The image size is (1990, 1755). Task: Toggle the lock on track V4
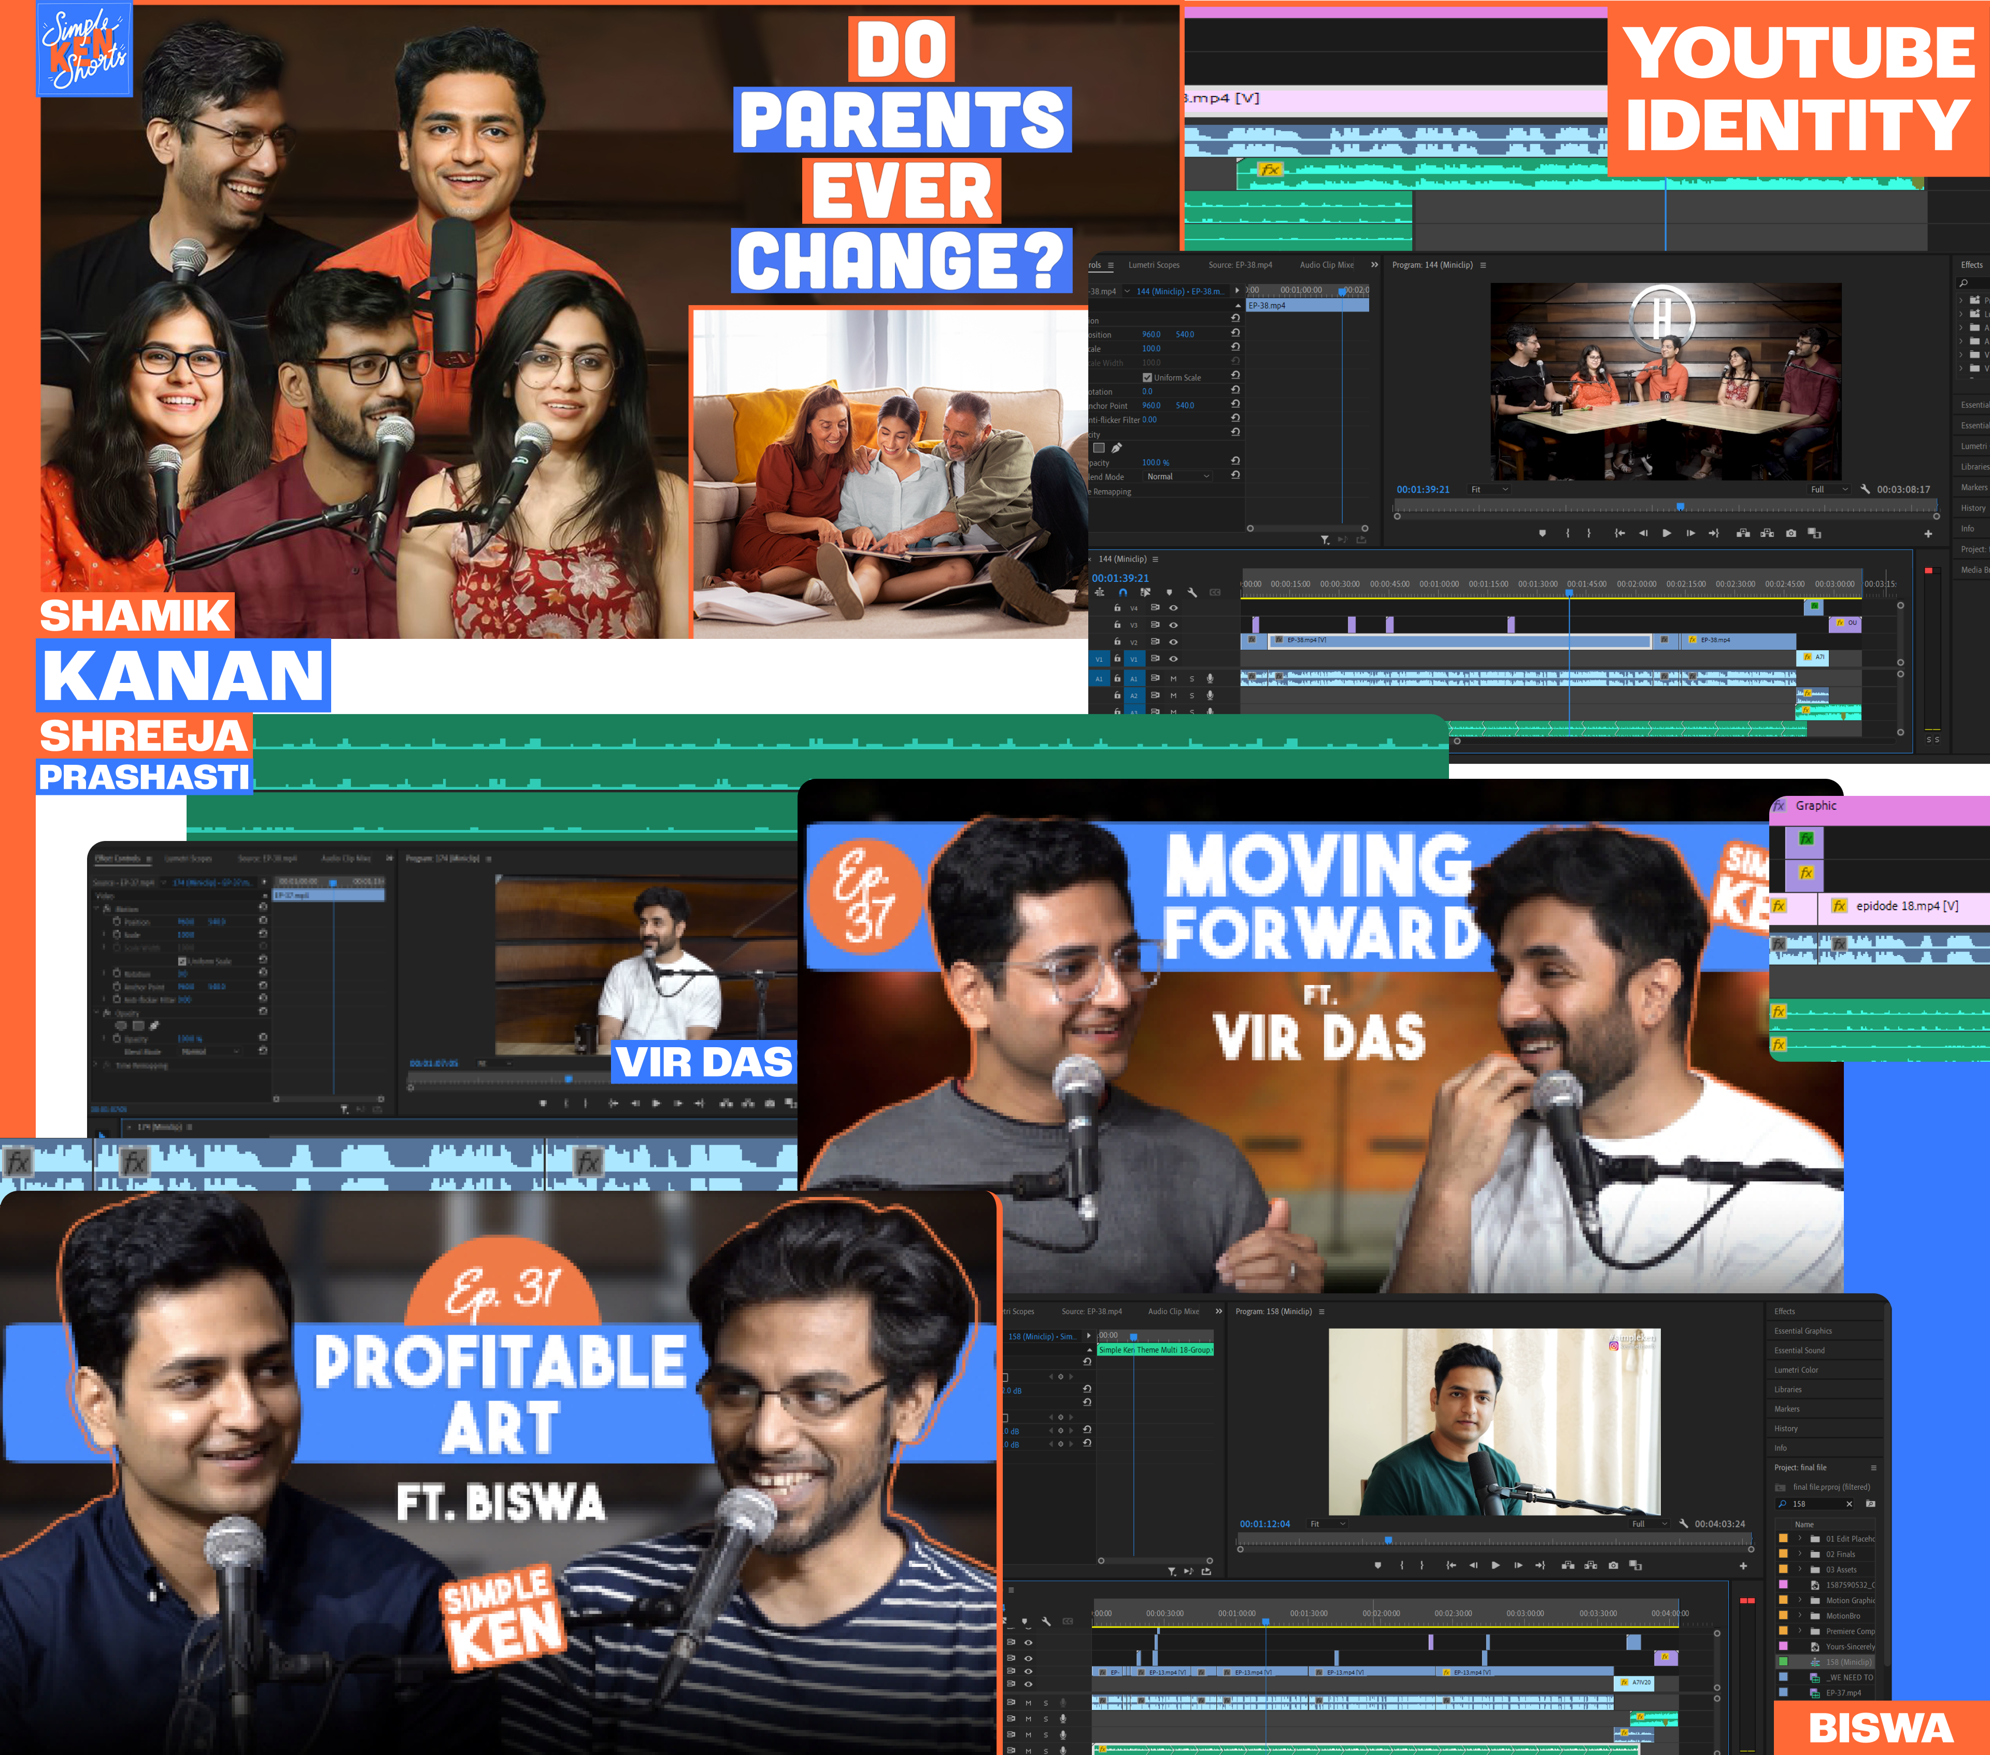(x=1117, y=607)
